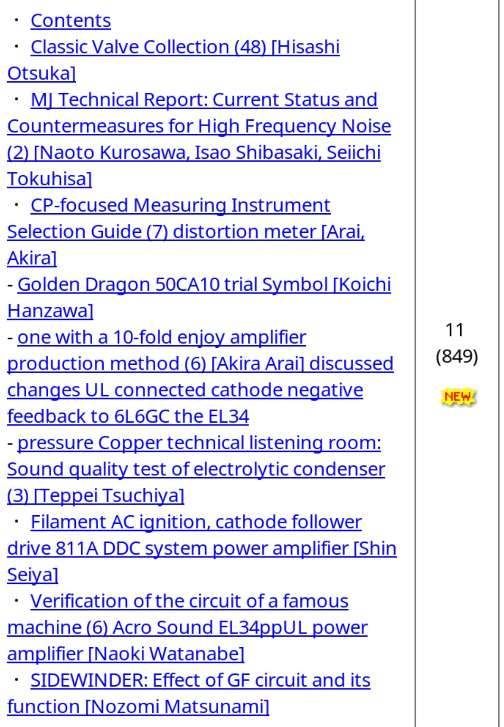Click feedback to 6L6GC the EL34 text
The width and height of the screenshot is (504, 727).
tap(128, 417)
